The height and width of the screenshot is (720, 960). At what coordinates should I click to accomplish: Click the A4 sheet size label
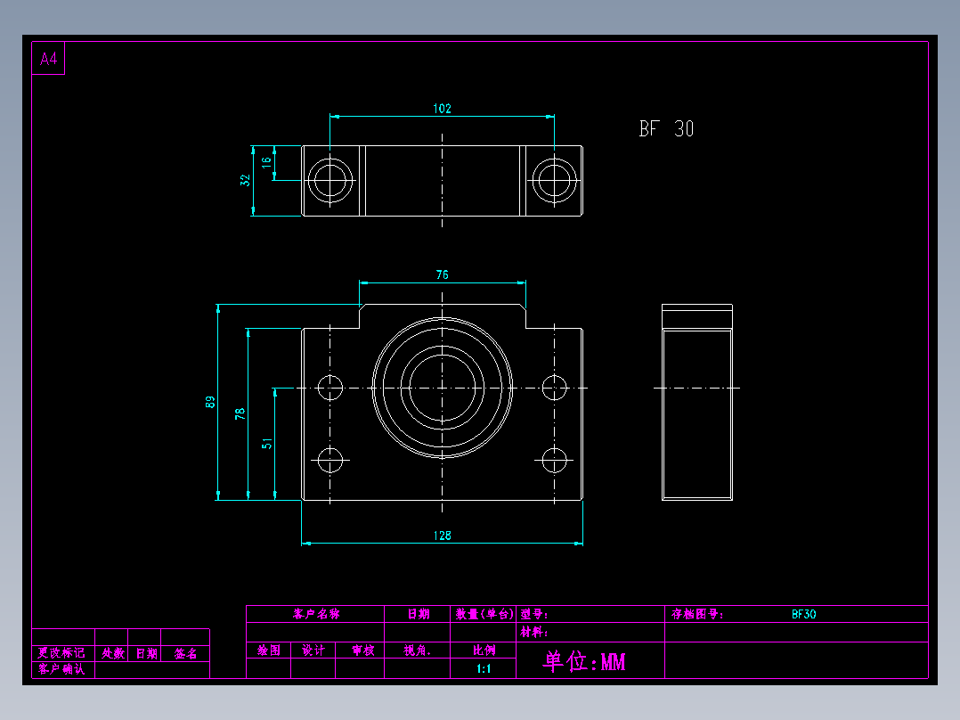(48, 59)
